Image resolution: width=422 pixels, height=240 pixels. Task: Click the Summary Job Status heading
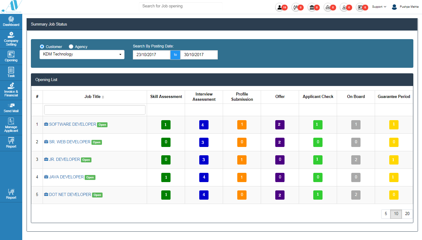click(x=49, y=24)
